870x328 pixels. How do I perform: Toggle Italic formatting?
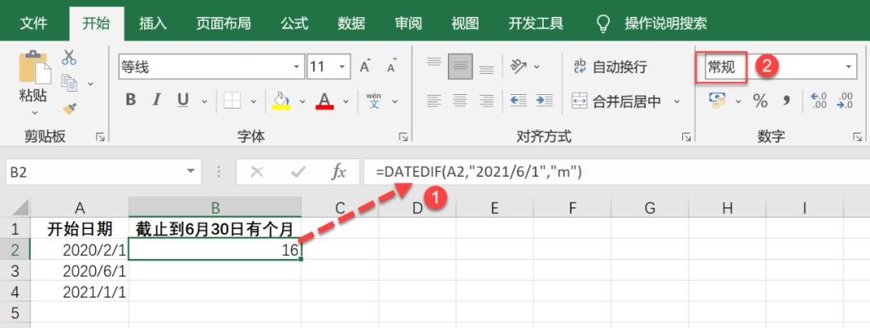point(157,100)
